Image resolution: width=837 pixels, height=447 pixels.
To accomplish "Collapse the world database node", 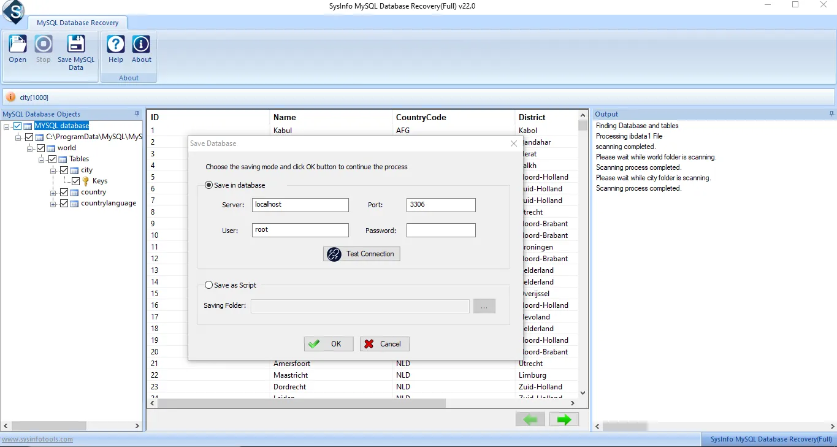I will click(x=29, y=148).
